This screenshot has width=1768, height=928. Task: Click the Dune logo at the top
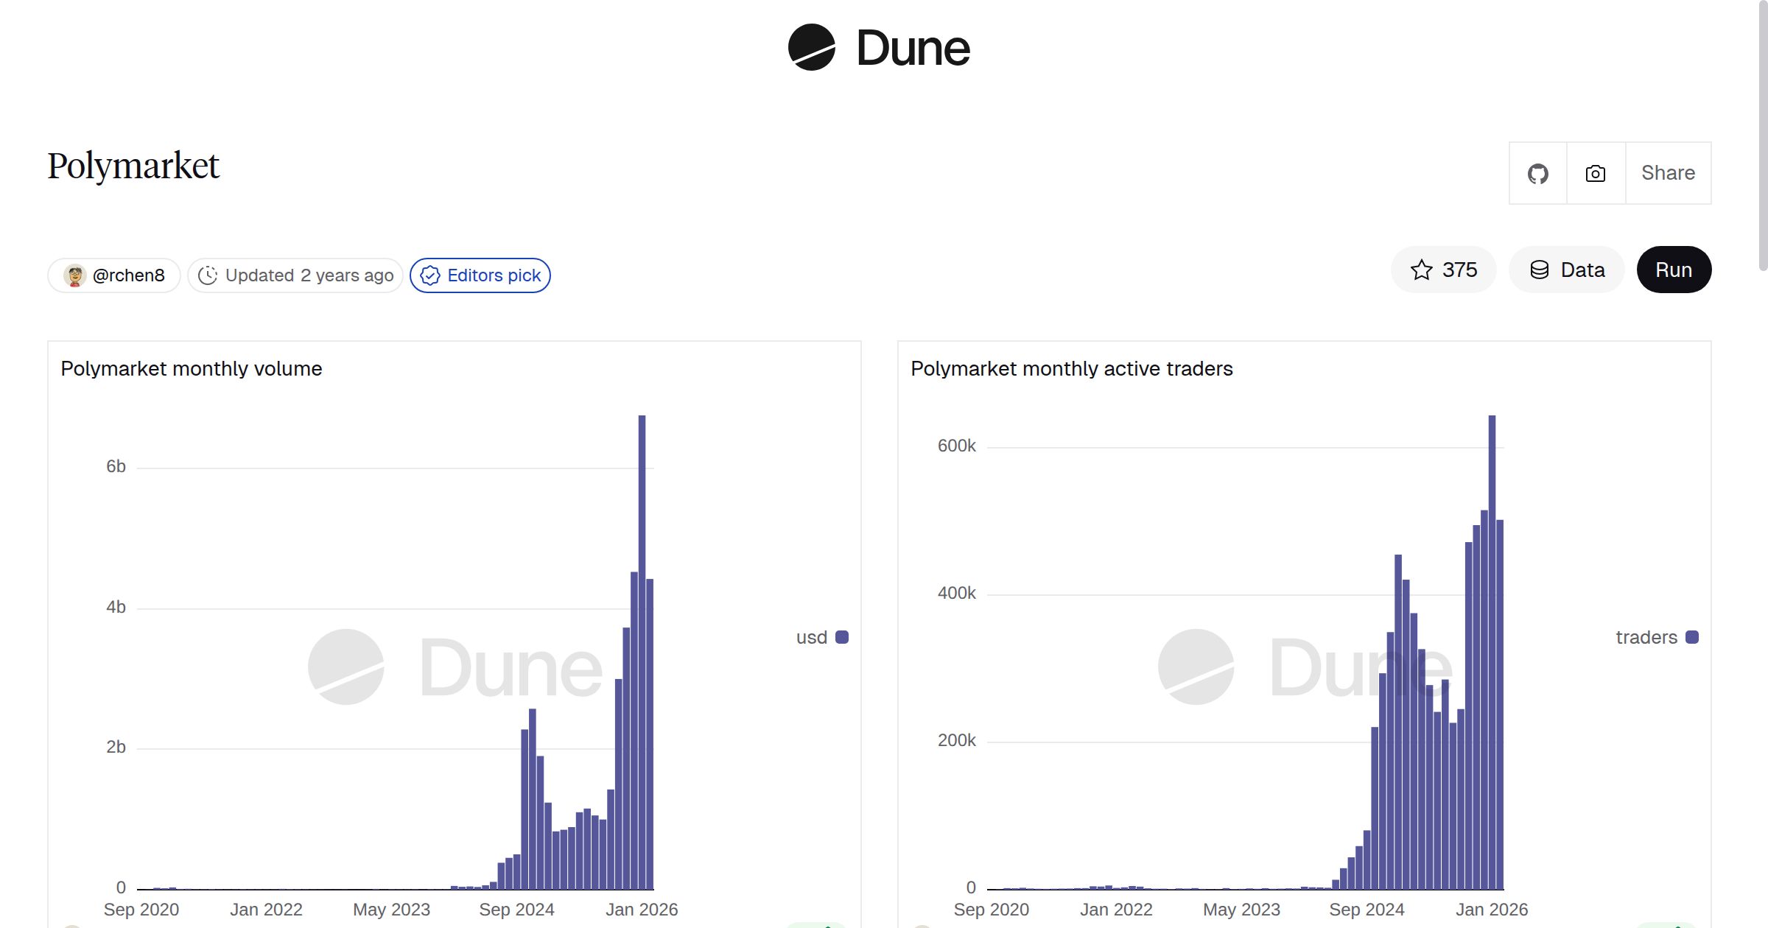tap(879, 49)
